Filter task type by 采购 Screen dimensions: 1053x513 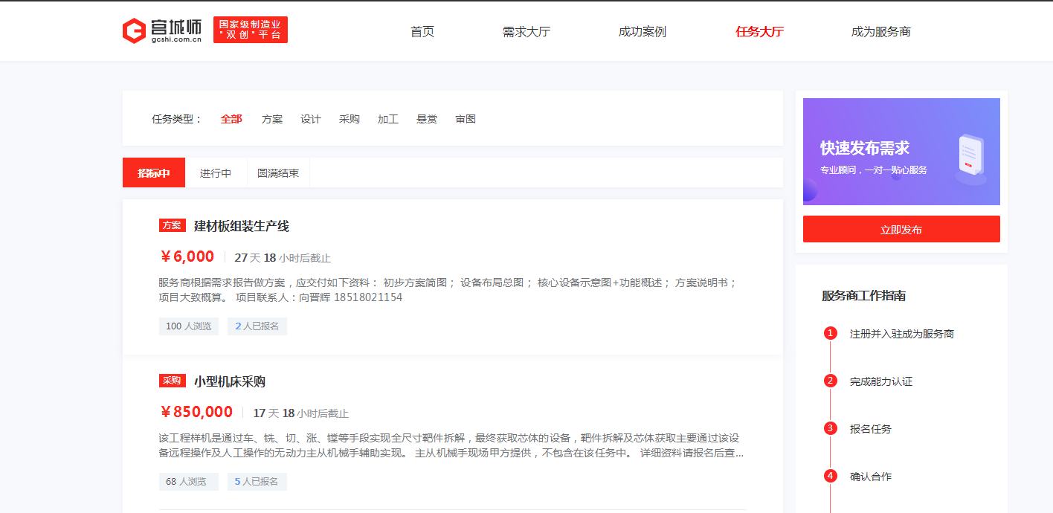pyautogui.click(x=350, y=119)
